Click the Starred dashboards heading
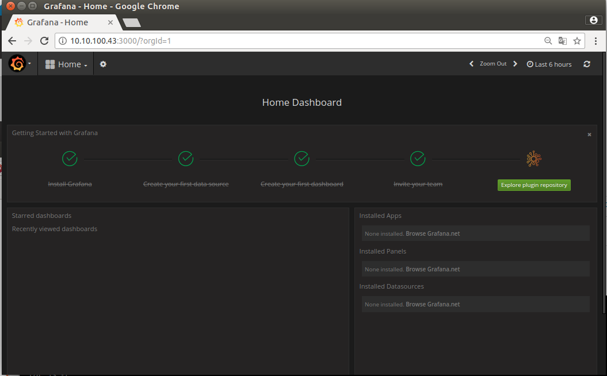The image size is (607, 376). tap(41, 216)
